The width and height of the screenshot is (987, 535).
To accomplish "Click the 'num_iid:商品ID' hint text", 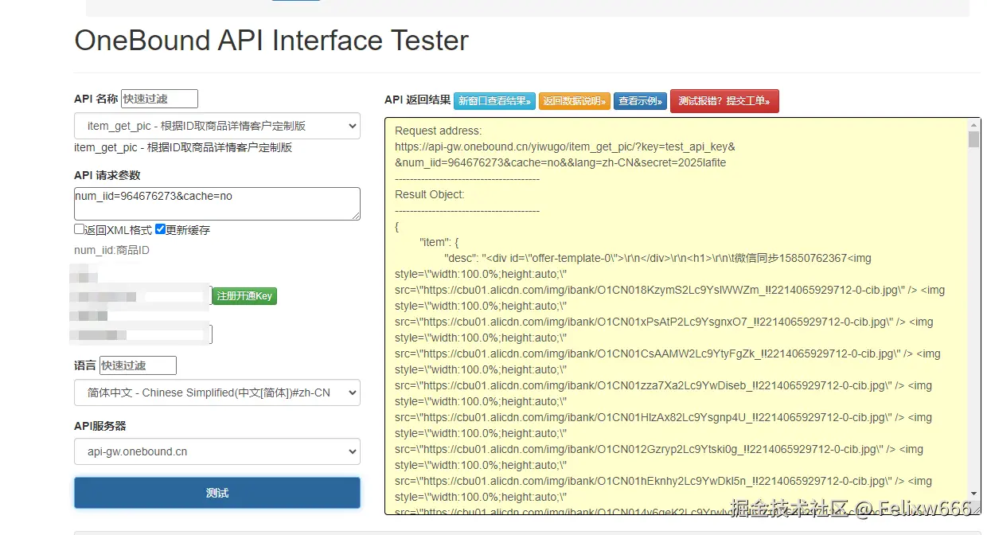I will click(x=111, y=250).
